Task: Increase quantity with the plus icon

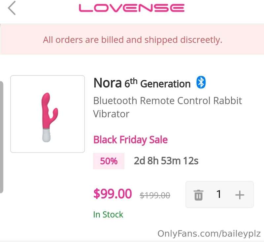Action: 240,195
